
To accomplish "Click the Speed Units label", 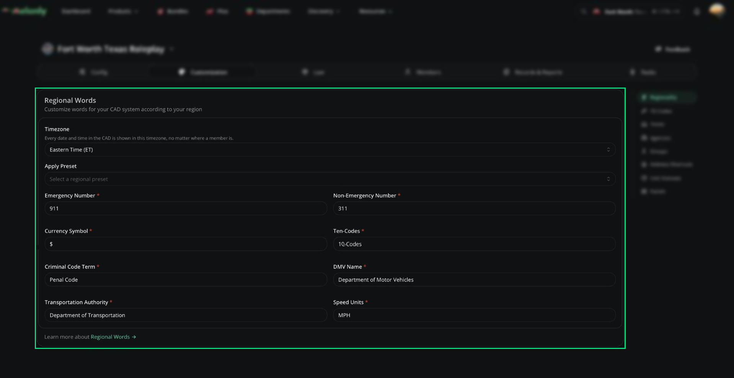I will (x=348, y=302).
